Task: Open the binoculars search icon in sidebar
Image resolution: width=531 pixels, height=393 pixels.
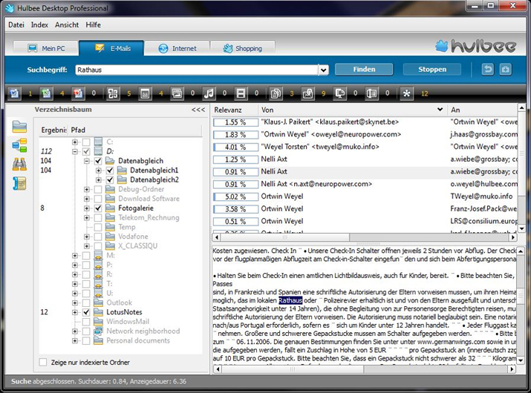Action: [x=19, y=164]
